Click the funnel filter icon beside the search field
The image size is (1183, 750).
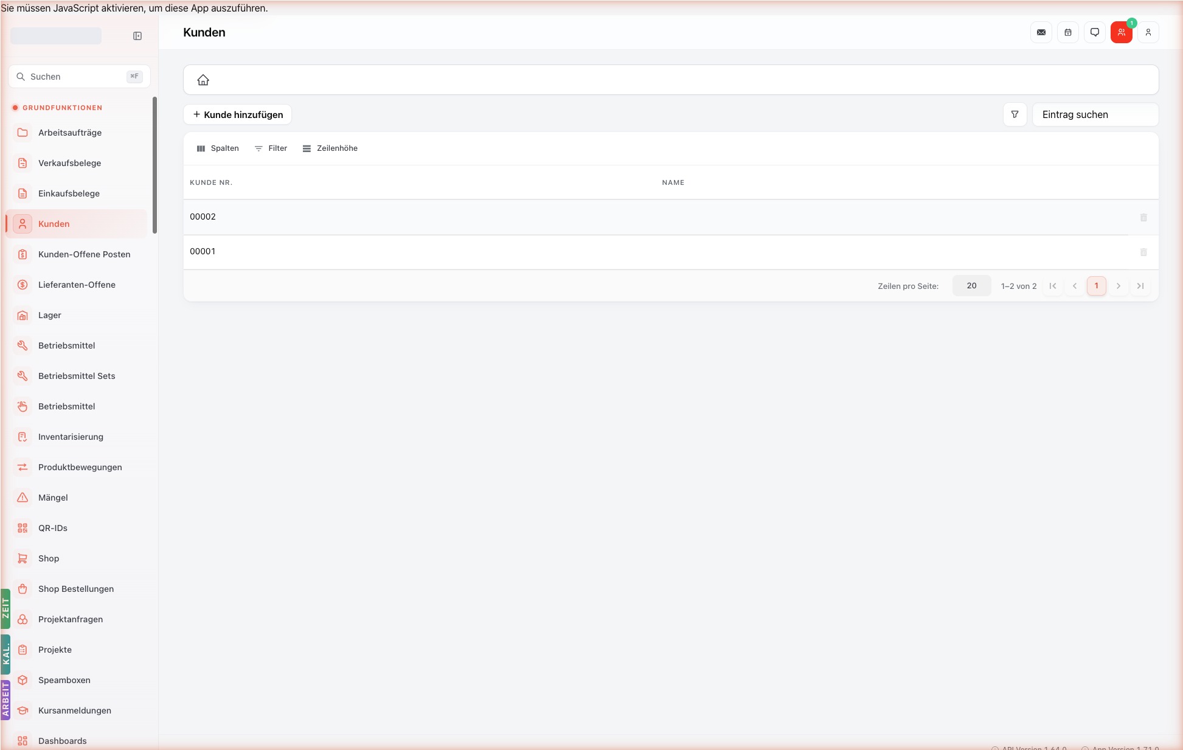click(1015, 114)
